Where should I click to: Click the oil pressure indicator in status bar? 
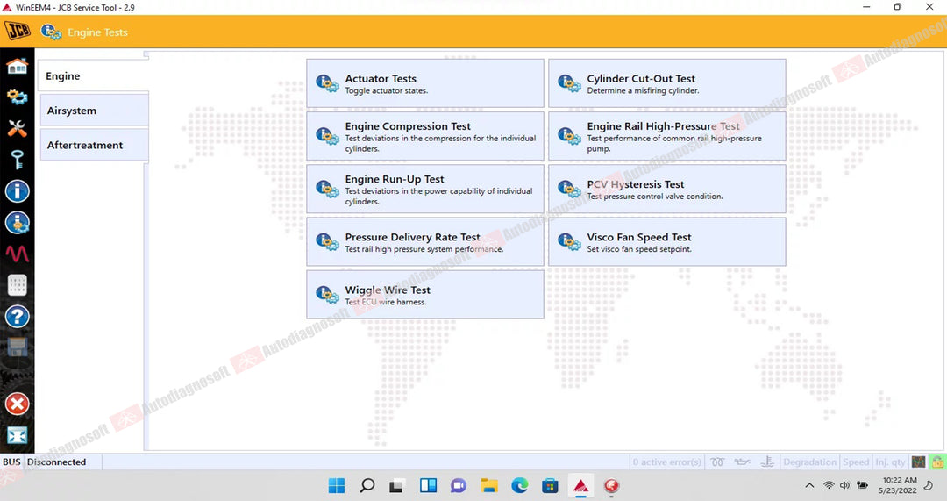pyautogui.click(x=742, y=462)
